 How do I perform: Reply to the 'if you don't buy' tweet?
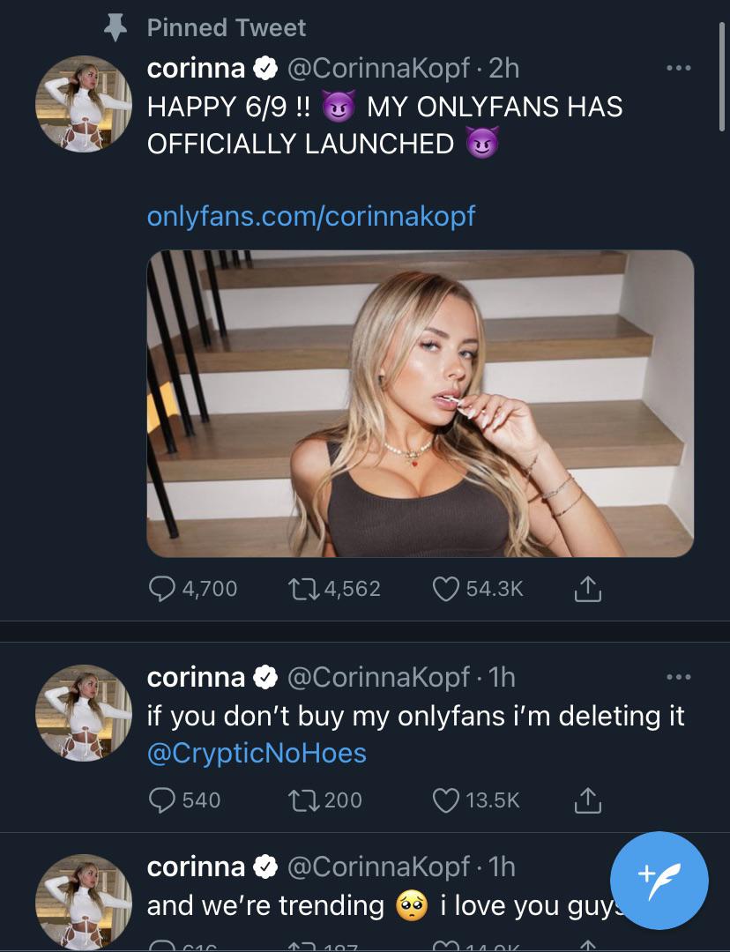162,800
